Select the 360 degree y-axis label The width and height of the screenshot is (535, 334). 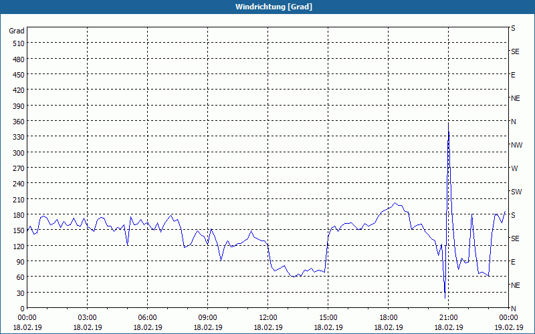(x=18, y=122)
